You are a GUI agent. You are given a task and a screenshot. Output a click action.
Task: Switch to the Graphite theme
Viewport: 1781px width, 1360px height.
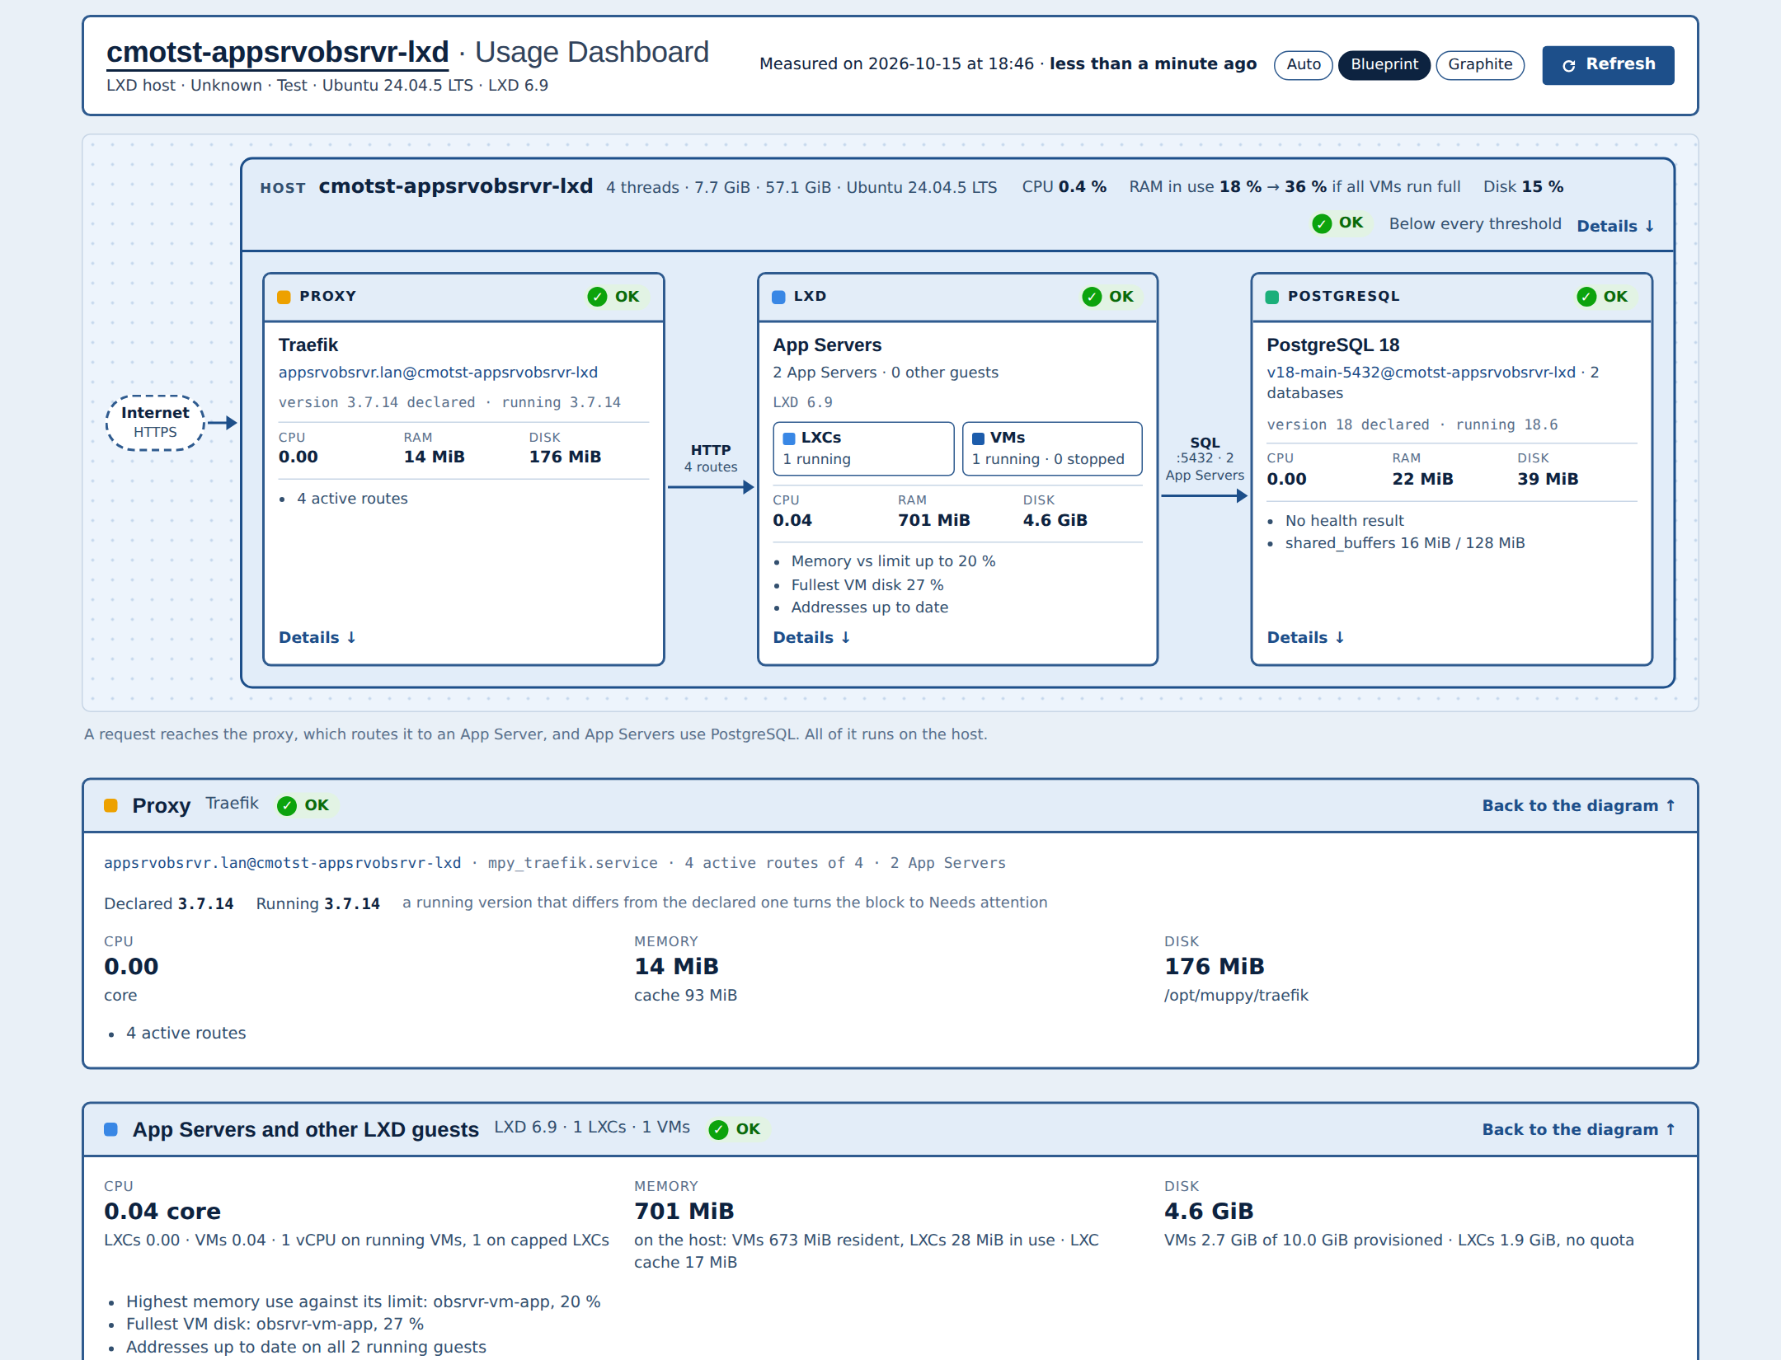(x=1480, y=64)
